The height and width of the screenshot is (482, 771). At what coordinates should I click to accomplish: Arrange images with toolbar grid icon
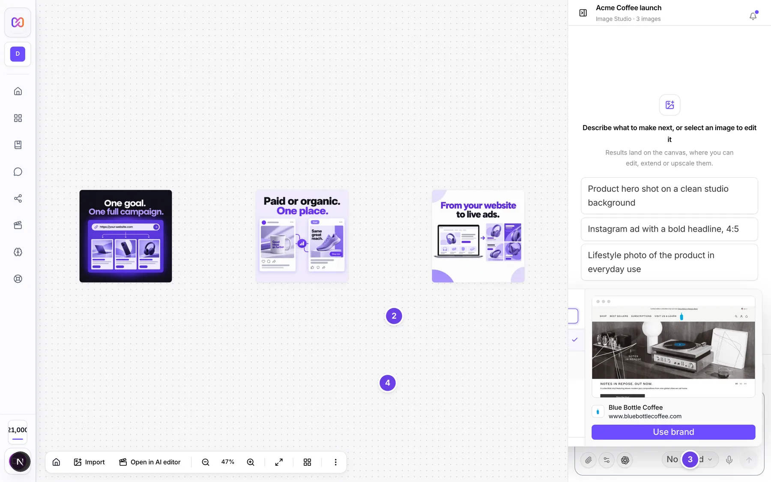coord(307,462)
